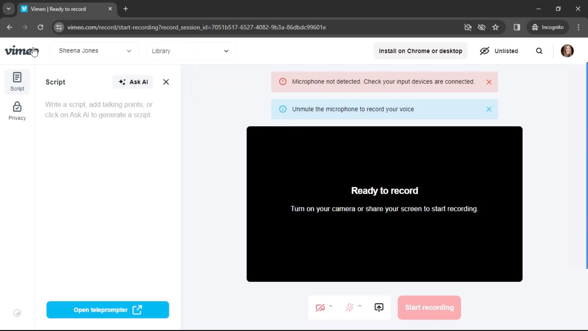Click the page vertical scrollbar
Viewport: 588px width, 331px height.
point(587,165)
